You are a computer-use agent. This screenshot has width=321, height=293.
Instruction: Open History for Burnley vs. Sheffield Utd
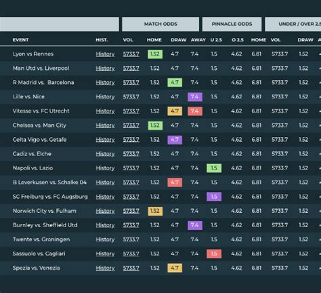[x=105, y=225]
